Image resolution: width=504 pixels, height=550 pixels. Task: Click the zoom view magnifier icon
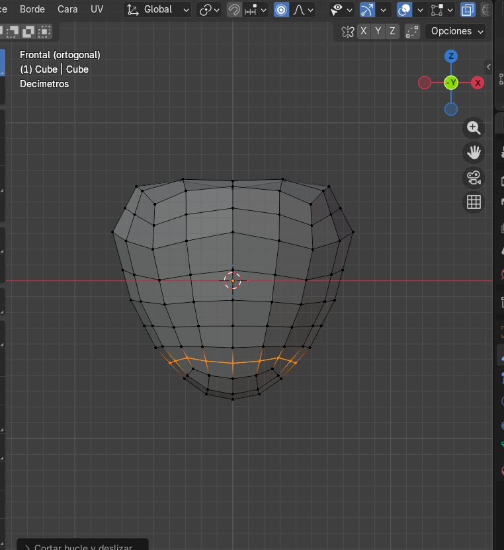474,128
